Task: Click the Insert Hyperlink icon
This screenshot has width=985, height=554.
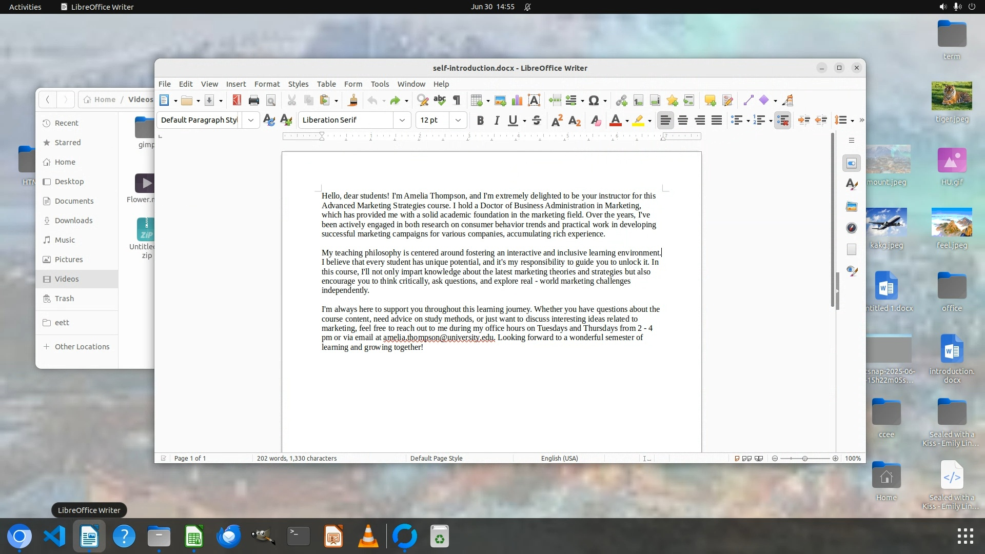Action: coord(621,101)
